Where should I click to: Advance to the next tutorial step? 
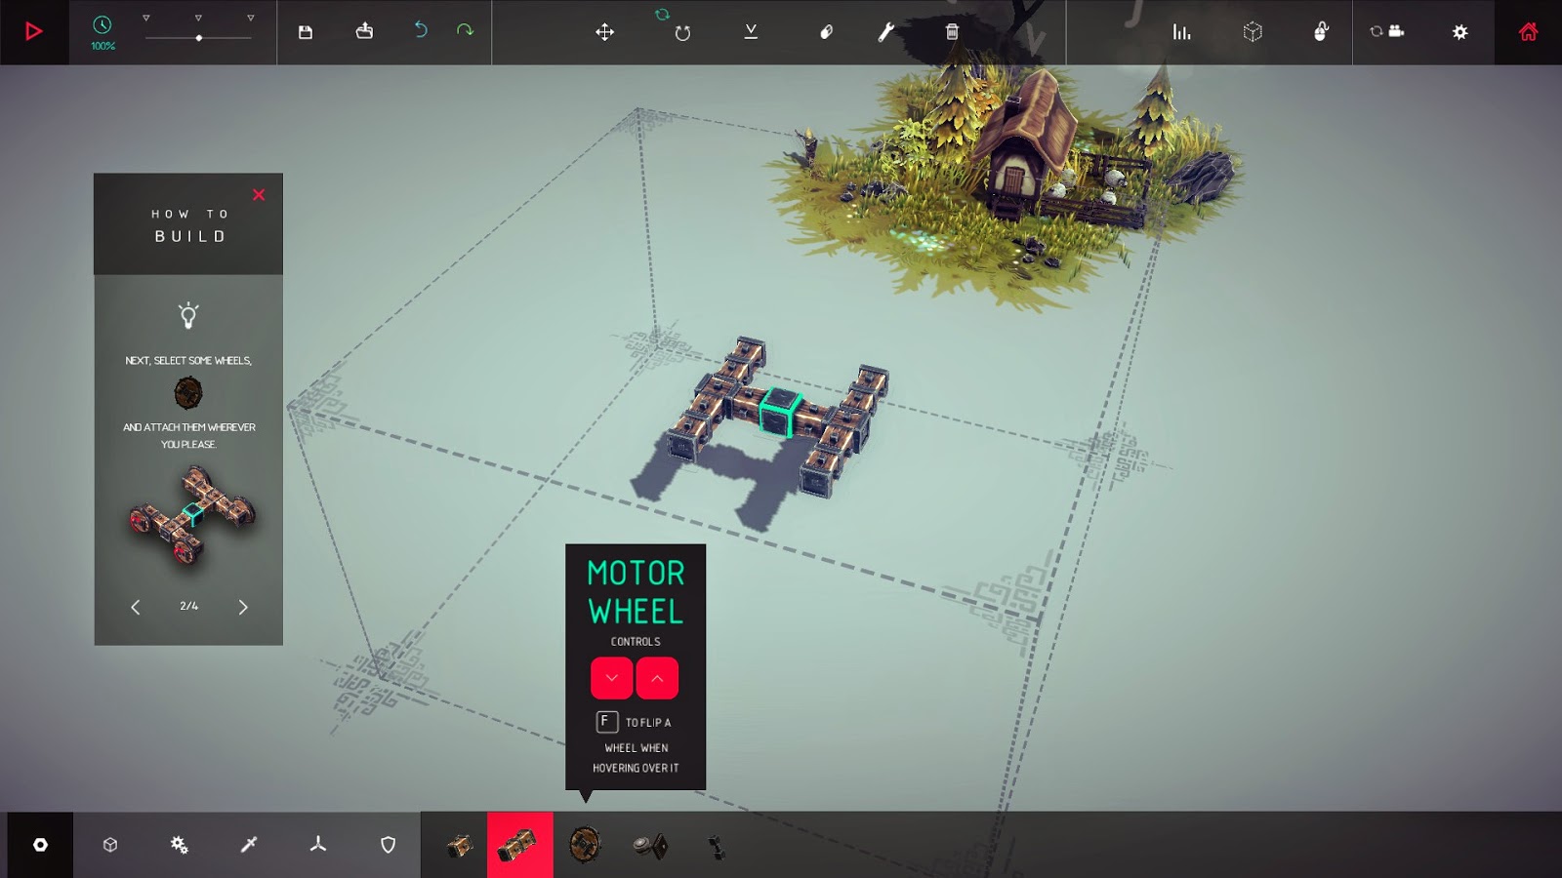(x=243, y=607)
